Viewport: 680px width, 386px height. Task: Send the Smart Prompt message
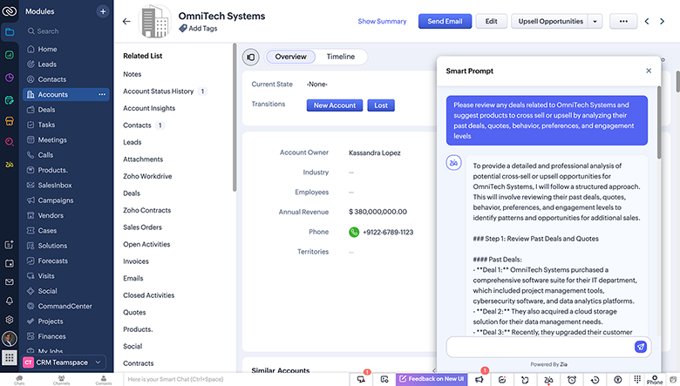[x=641, y=347]
